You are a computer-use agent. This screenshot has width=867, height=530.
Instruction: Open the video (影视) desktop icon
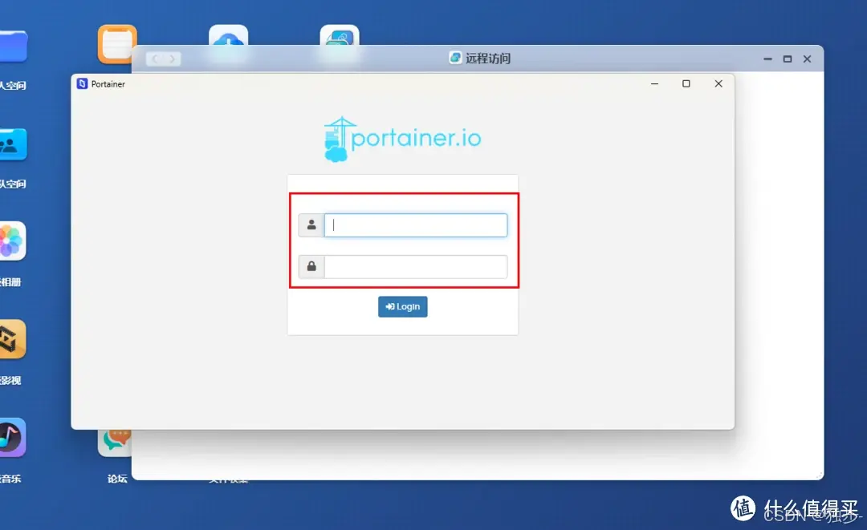point(12,339)
